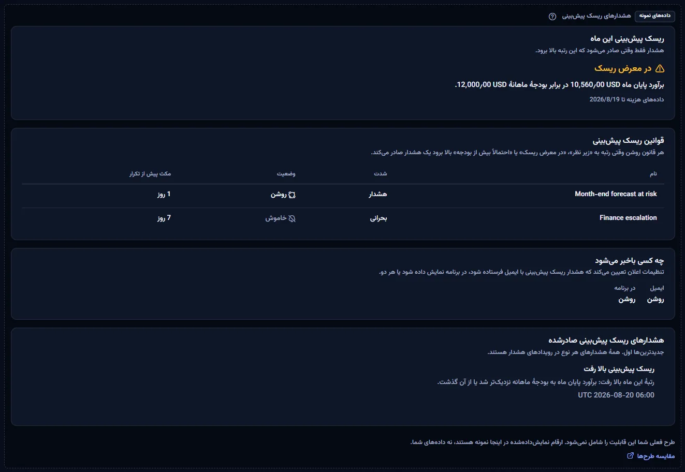Open the help icon beside هشدارهای ریسک پیش‌بینی
685x472 pixels.
552,16
